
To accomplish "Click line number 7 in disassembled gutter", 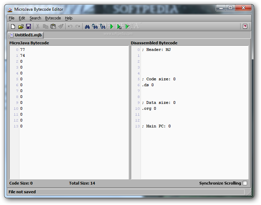I will (138, 91).
